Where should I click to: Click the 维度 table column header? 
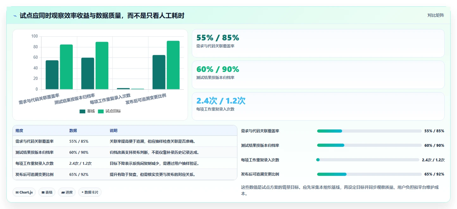[x=19, y=131]
